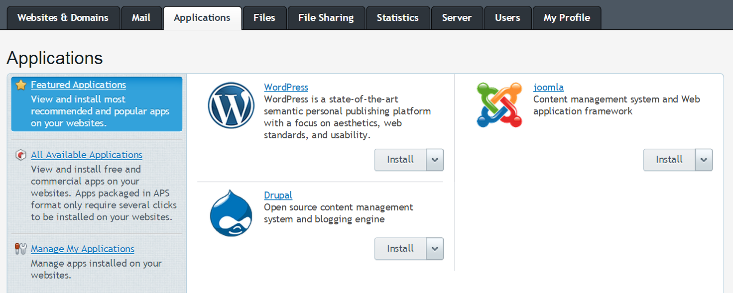Open the All Available Applications link
733x293 pixels.
(x=87, y=155)
